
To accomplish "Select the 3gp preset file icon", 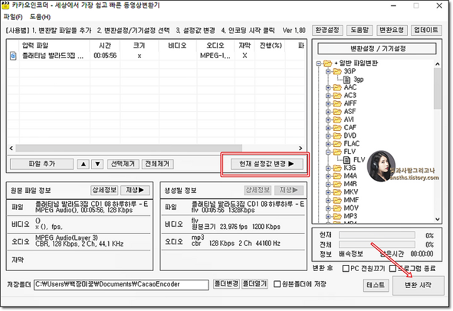I will 347,79.
